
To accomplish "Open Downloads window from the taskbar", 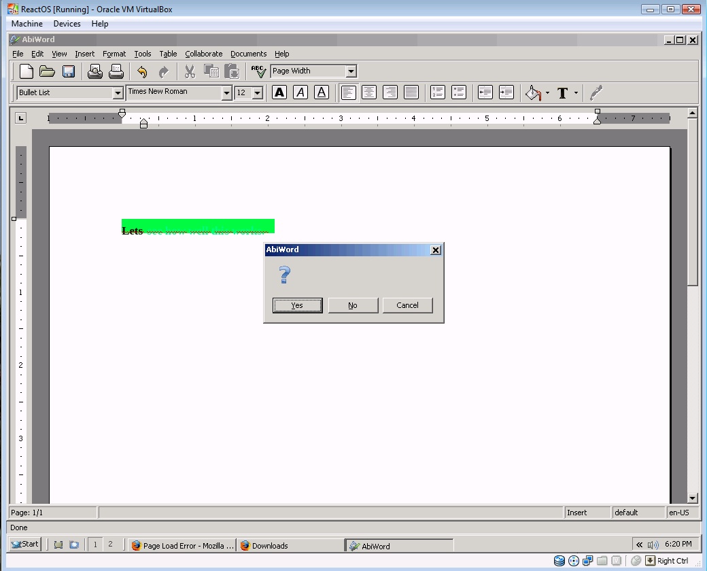I will pos(291,546).
